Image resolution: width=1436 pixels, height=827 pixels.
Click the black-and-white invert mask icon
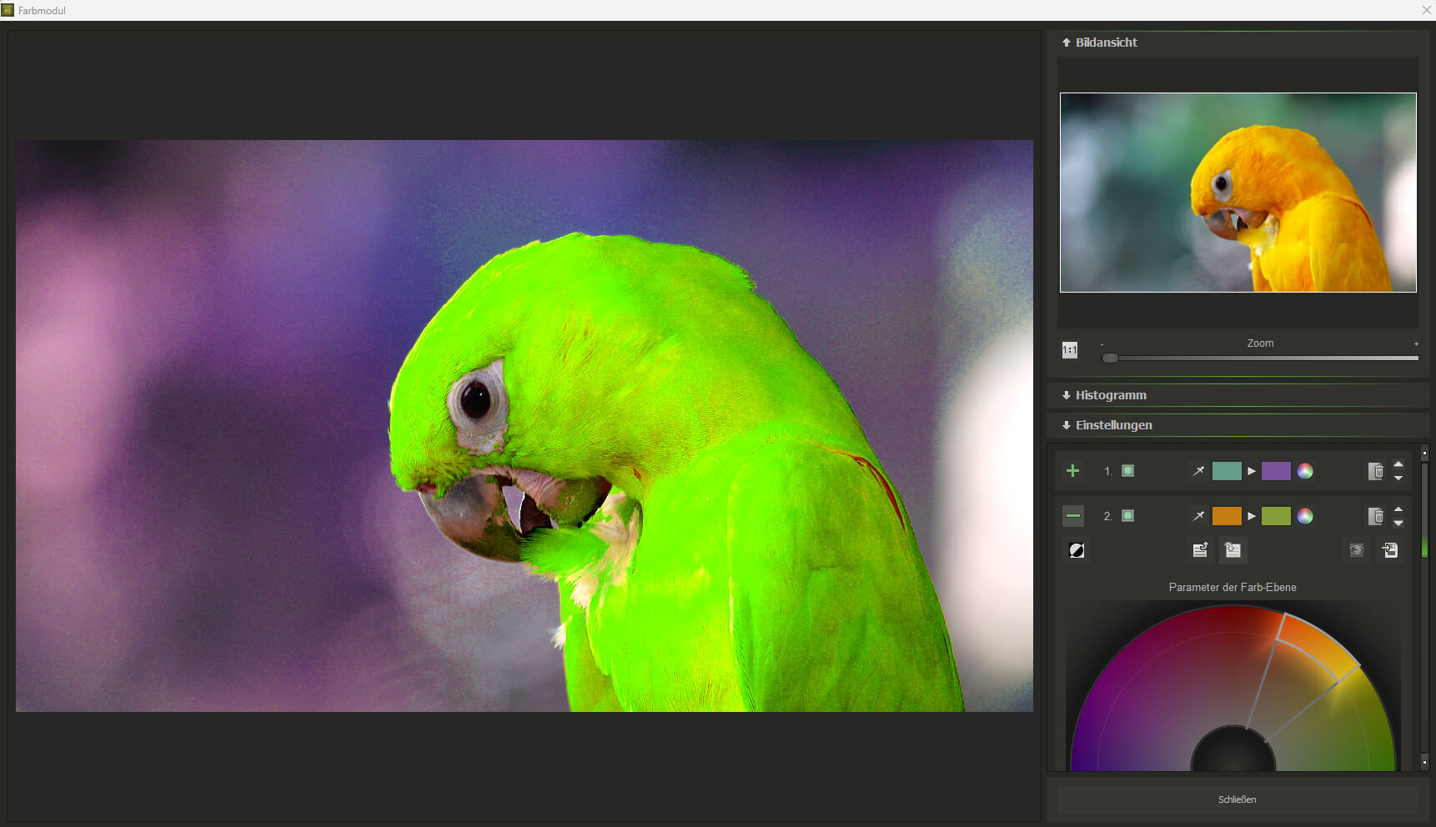[x=1077, y=550]
